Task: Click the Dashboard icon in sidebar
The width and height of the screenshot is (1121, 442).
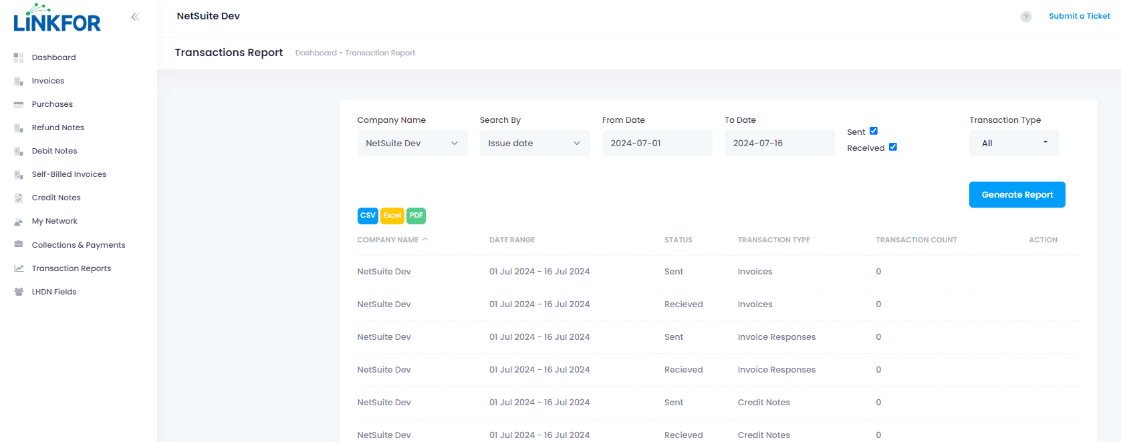Action: click(19, 58)
